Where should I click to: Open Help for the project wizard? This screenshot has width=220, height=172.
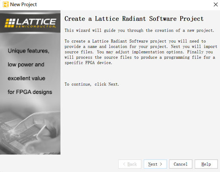[x=206, y=164]
